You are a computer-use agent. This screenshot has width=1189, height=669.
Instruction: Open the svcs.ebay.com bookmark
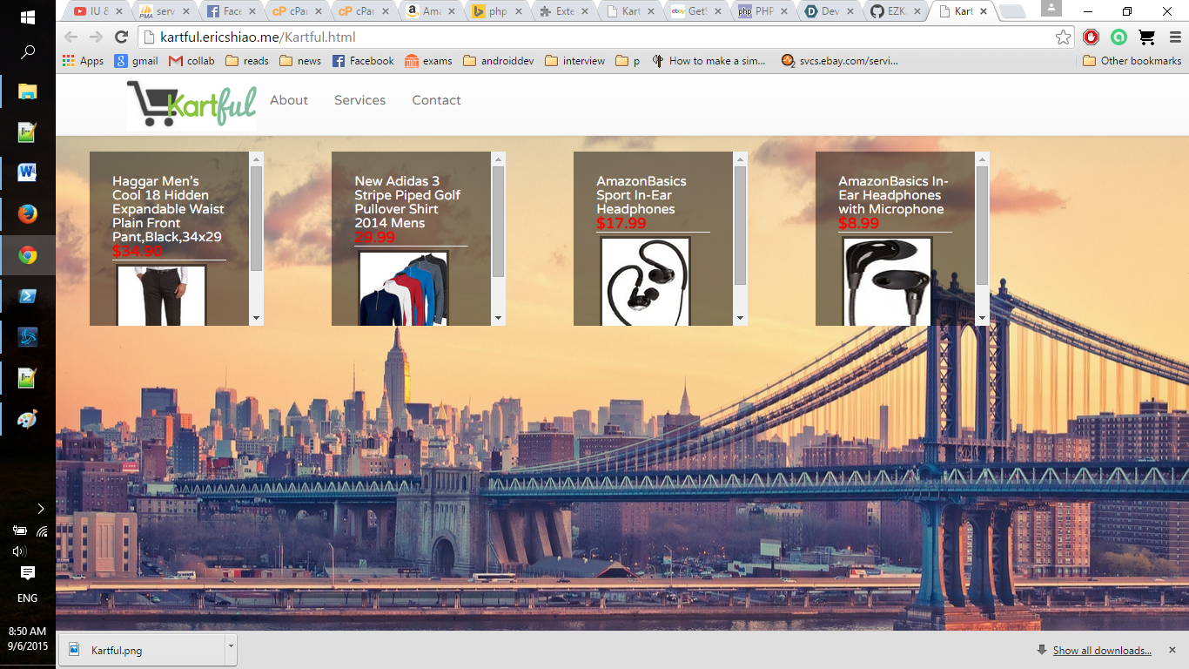pyautogui.click(x=840, y=61)
